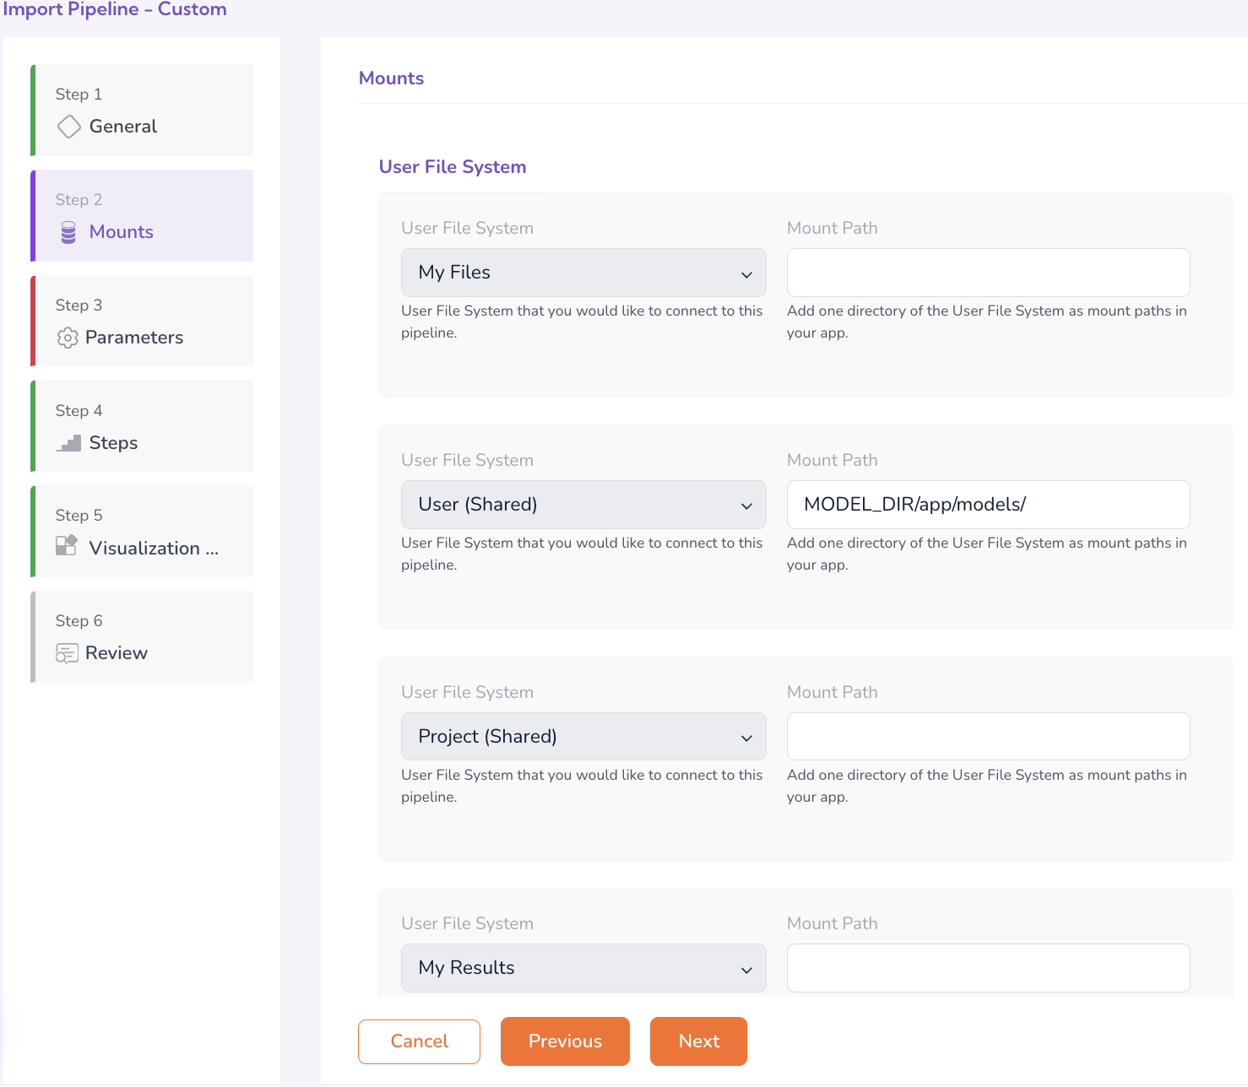The height and width of the screenshot is (1087, 1248).
Task: Click the Previous button
Action: (x=565, y=1041)
